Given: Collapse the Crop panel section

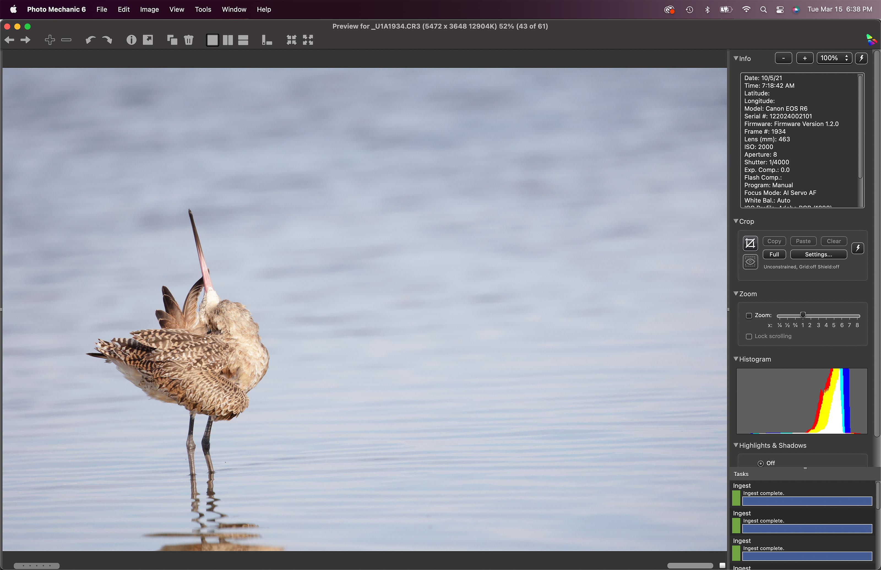Looking at the screenshot, I should 736,221.
